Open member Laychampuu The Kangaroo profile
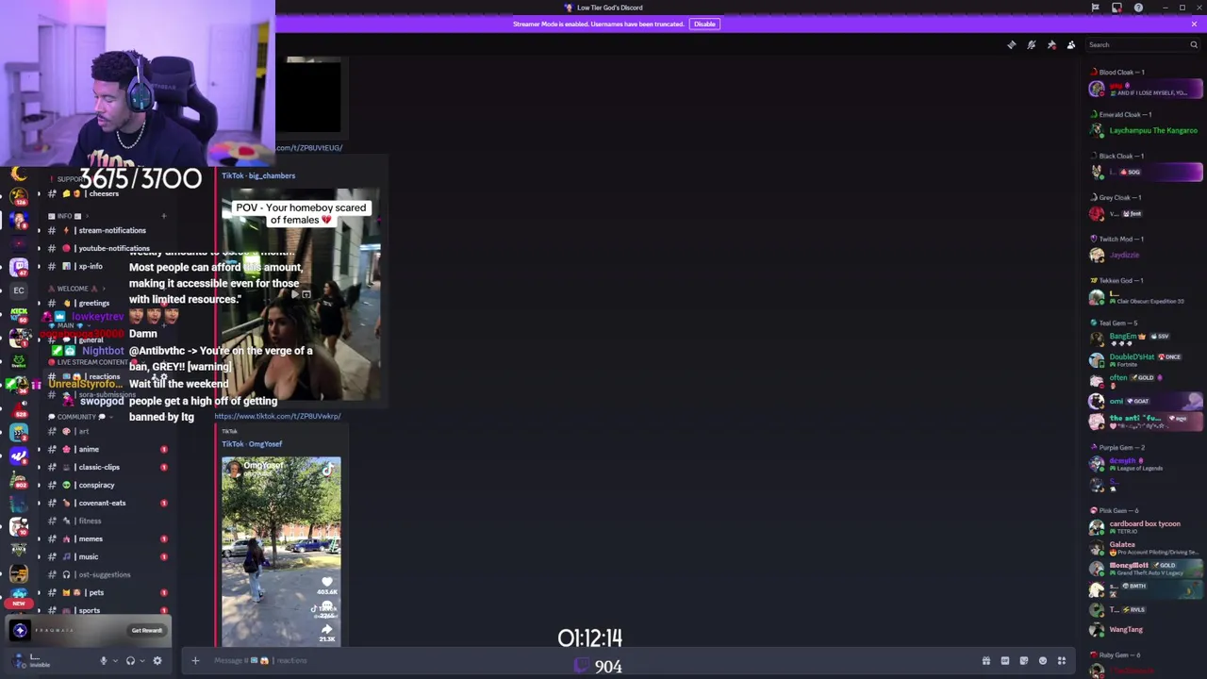Screen dimensions: 1207x679 coord(1146,130)
